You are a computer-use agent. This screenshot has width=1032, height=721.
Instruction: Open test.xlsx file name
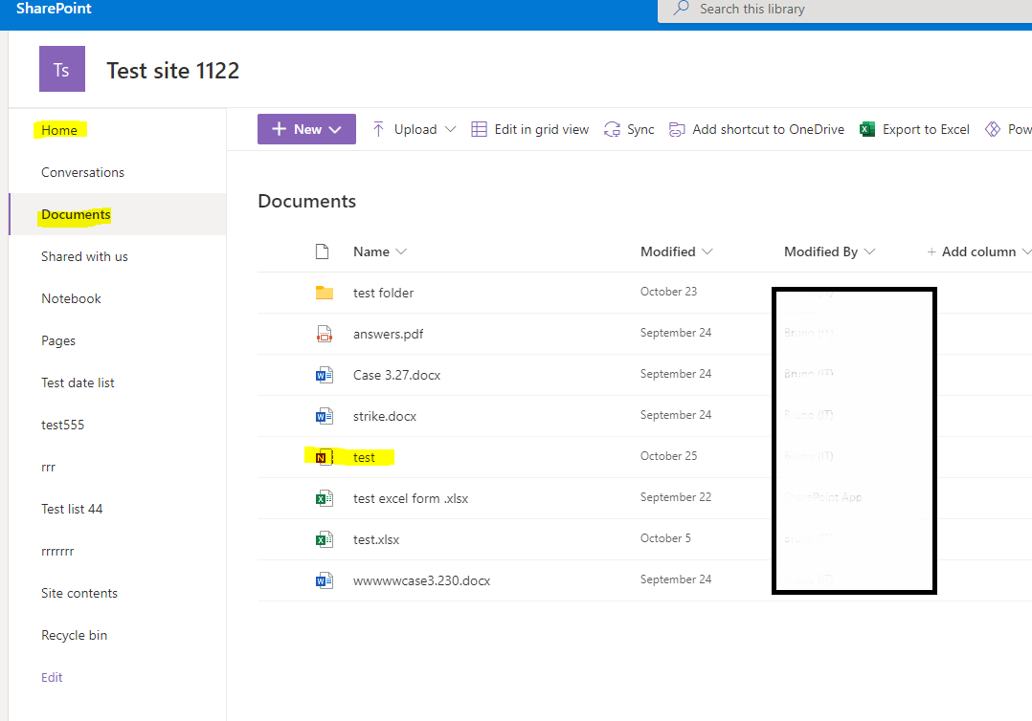click(x=376, y=539)
